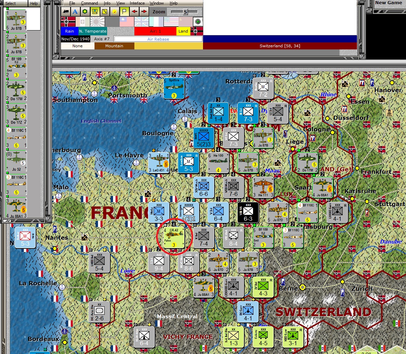Click the locomotive rail toolbar icon

click(x=66, y=12)
